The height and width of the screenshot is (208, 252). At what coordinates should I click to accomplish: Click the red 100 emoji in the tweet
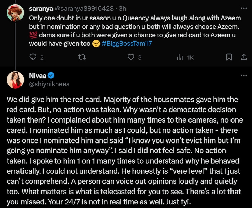(x=33, y=35)
